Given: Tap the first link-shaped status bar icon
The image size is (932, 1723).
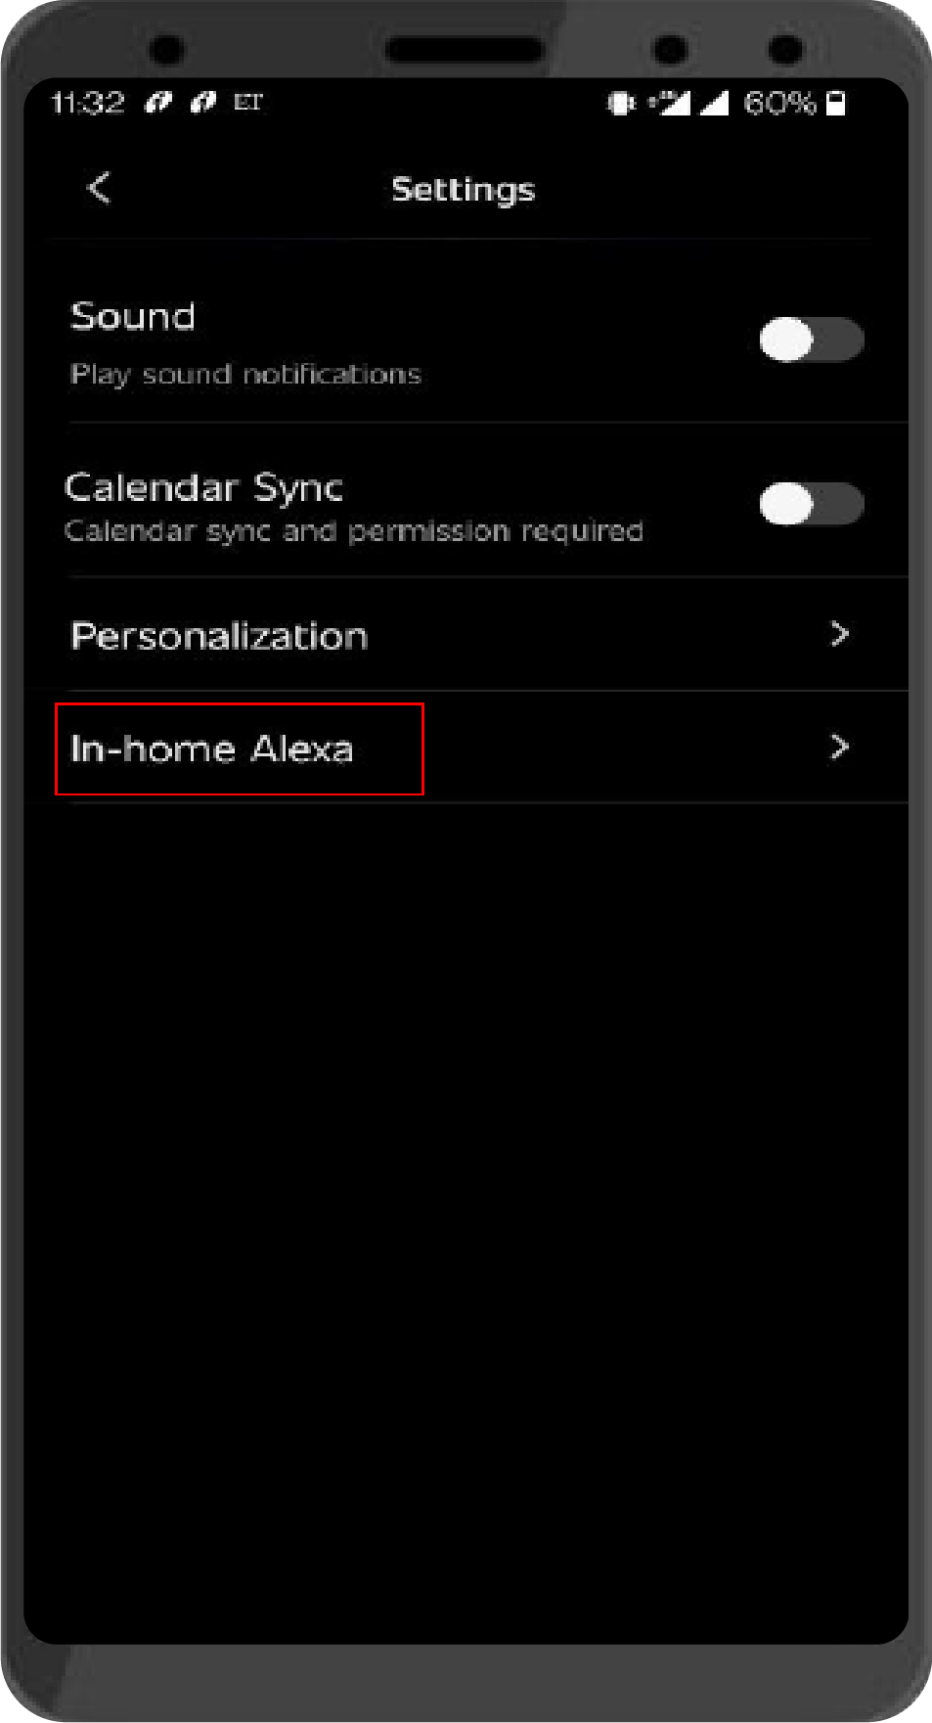Looking at the screenshot, I should pos(158,102).
